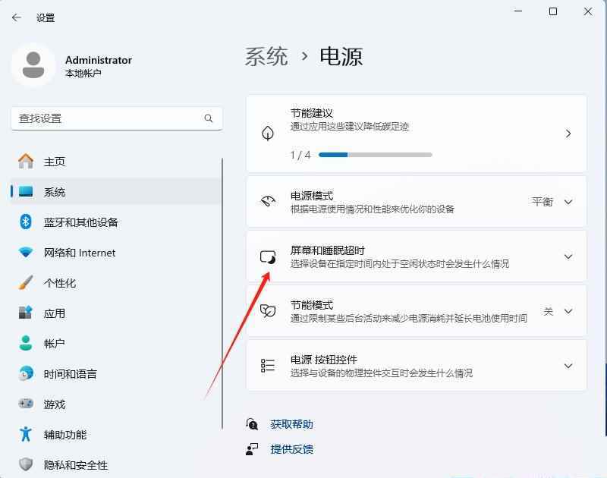The width and height of the screenshot is (607, 478).
Task: Click the 应用 apps icon
Action: point(26,313)
